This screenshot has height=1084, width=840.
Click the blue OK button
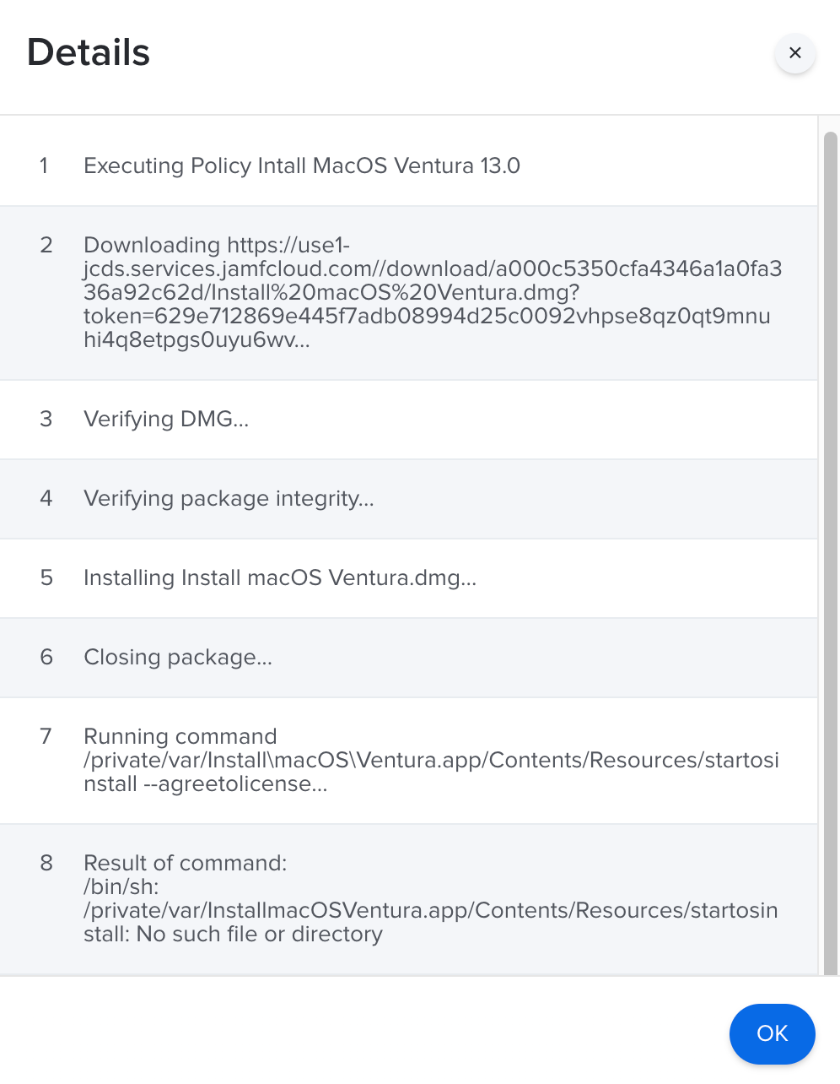click(x=772, y=1033)
